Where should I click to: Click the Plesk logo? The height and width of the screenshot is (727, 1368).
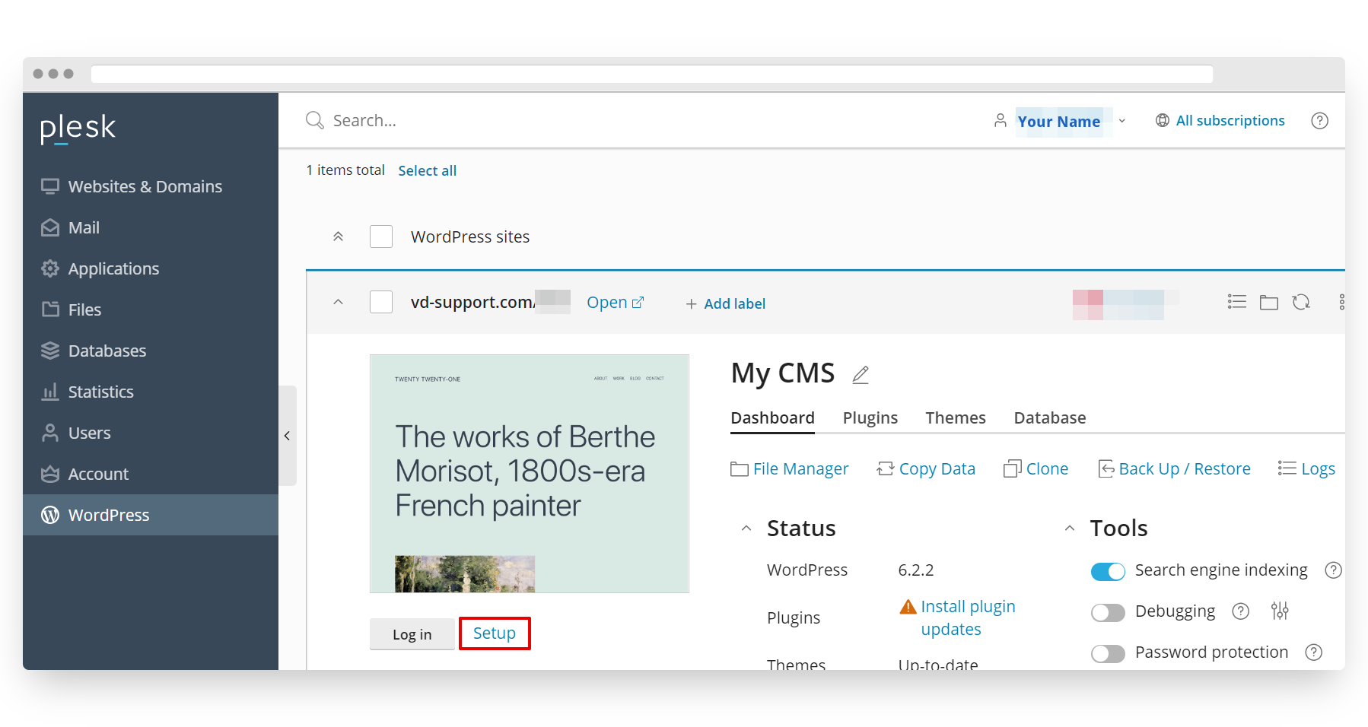(x=78, y=128)
